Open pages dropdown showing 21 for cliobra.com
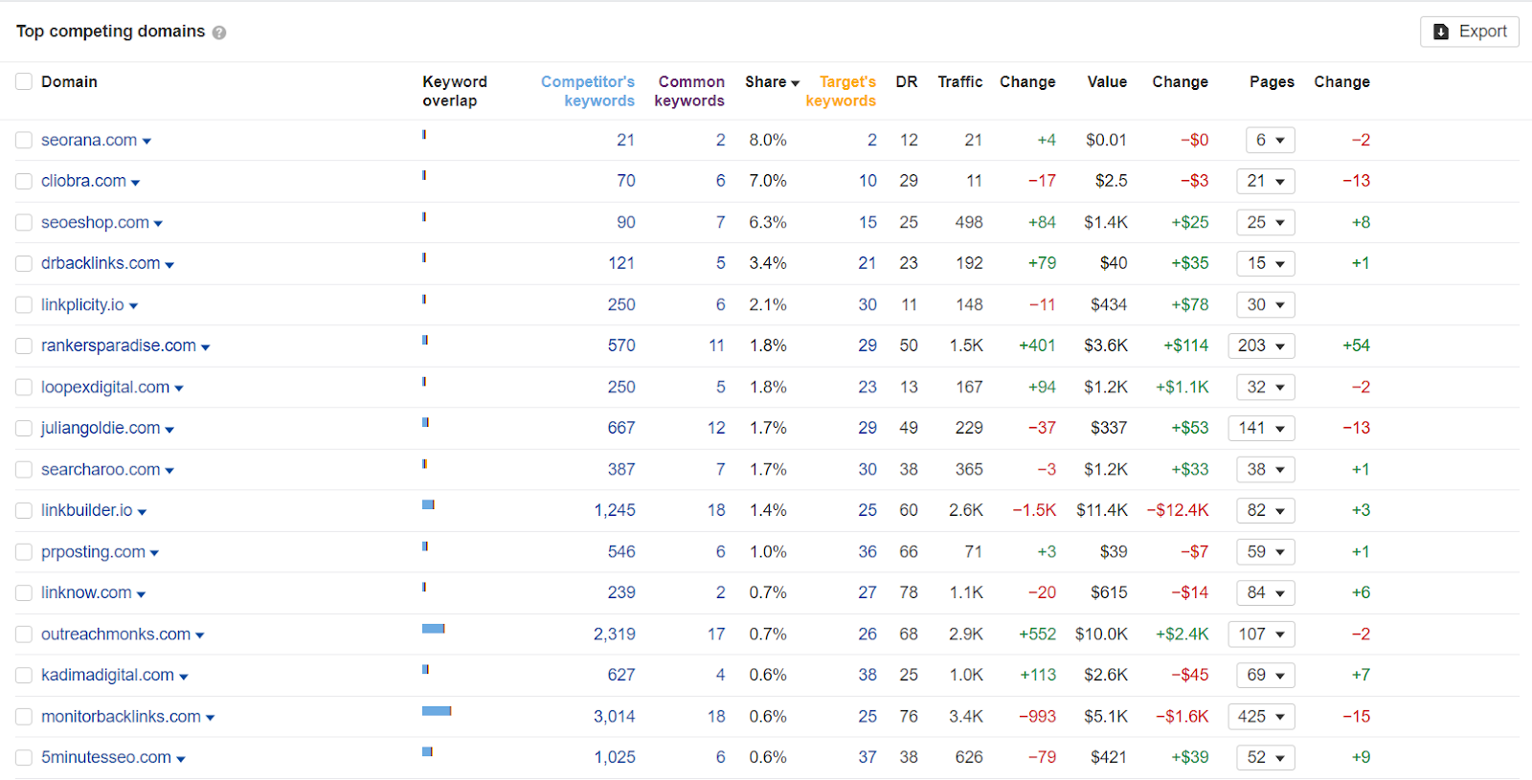The width and height of the screenshot is (1532, 780). pyautogui.click(x=1266, y=181)
